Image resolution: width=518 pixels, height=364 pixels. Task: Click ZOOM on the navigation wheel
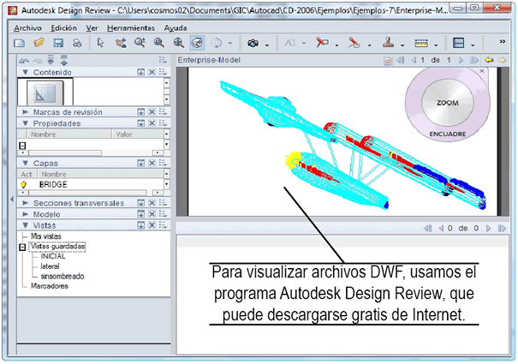pos(448,102)
